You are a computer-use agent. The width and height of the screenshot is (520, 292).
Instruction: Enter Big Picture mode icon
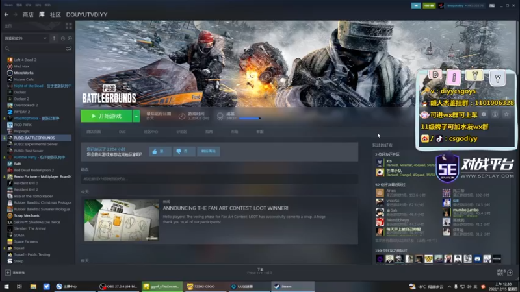(x=492, y=6)
